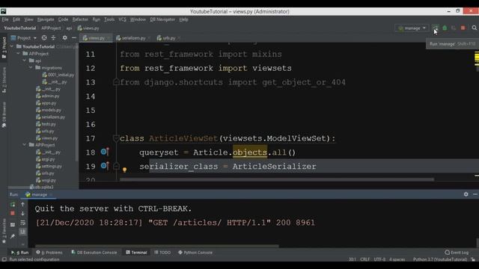The height and width of the screenshot is (269, 479).
Task: Collapse the api folder
Action: [x=25, y=61]
